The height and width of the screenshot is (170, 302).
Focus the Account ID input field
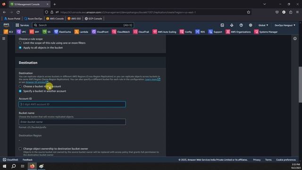tap(72, 104)
